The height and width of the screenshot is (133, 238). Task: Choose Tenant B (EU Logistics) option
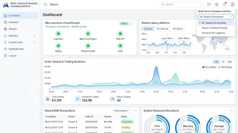pyautogui.click(x=216, y=33)
